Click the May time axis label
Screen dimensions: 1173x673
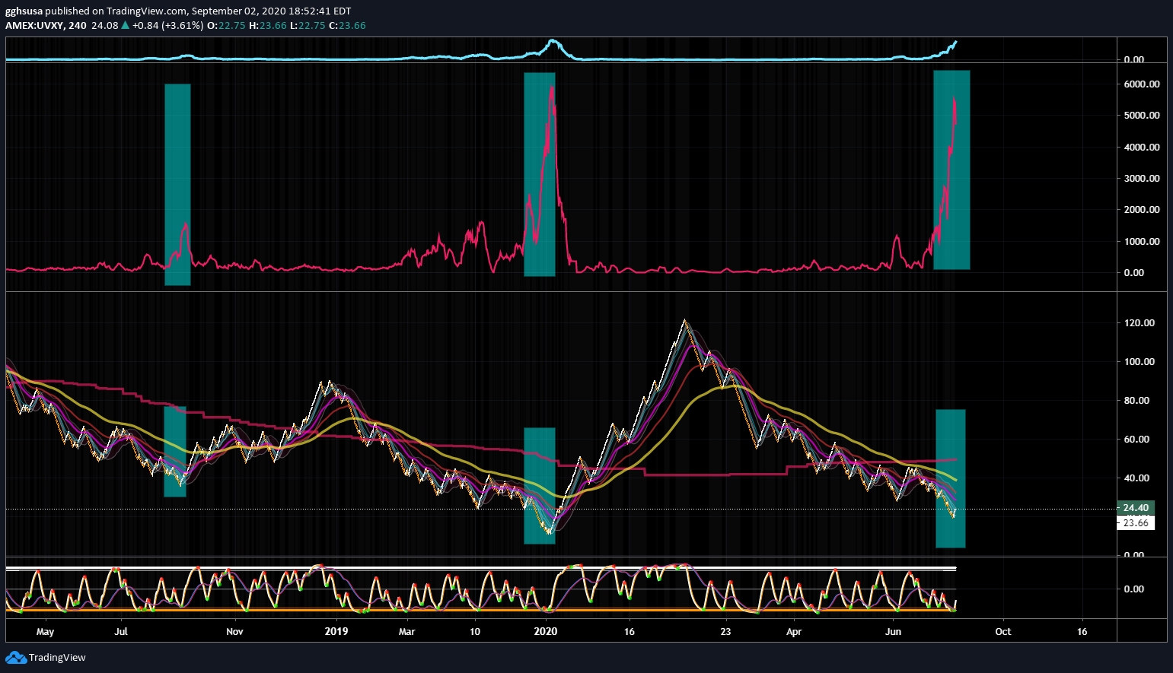tap(46, 632)
